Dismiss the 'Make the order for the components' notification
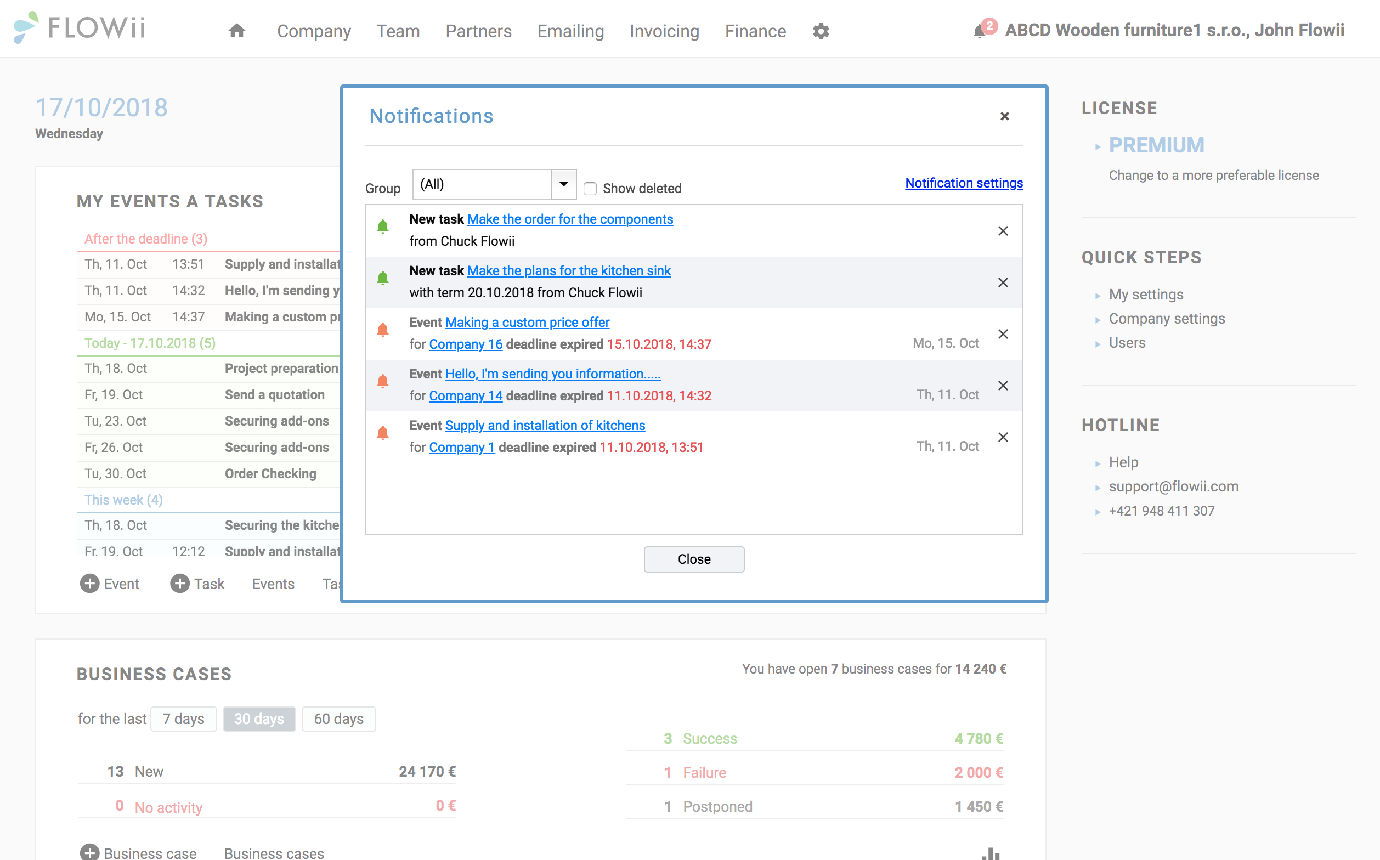The image size is (1380, 860). (1003, 231)
